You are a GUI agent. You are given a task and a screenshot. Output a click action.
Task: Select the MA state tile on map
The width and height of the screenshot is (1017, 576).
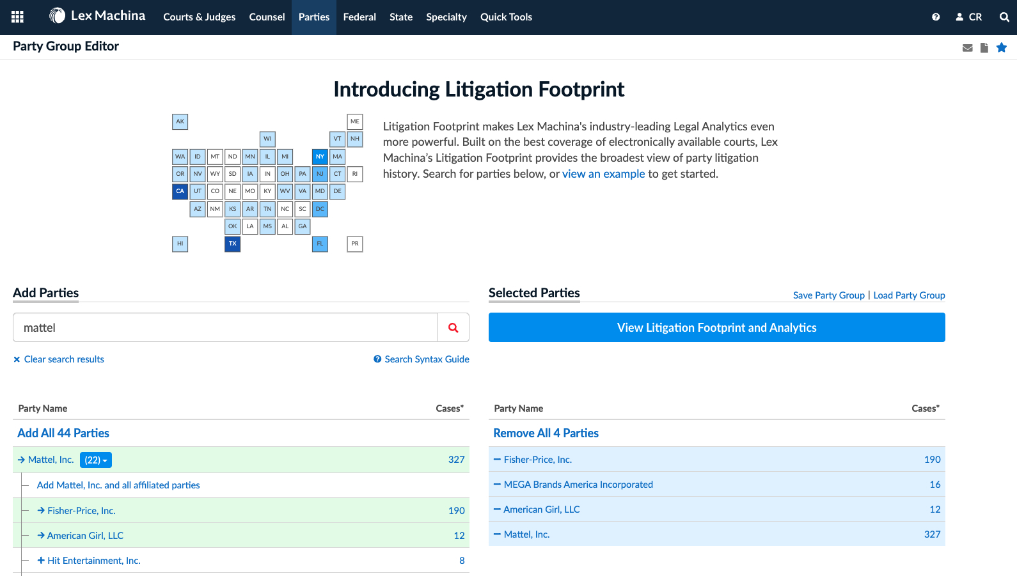coord(338,157)
